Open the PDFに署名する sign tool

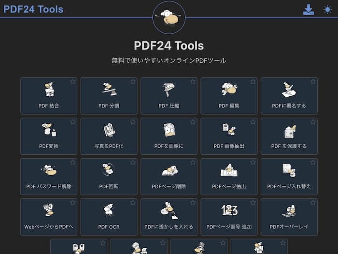point(289,96)
